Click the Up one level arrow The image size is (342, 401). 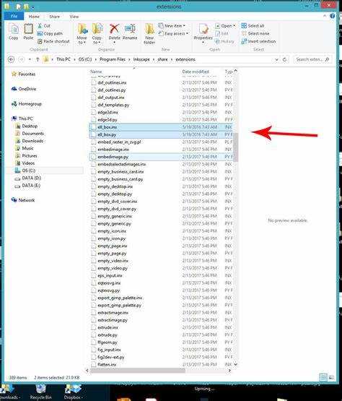point(38,59)
